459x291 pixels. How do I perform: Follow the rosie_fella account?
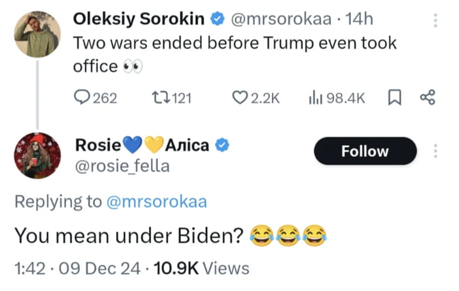[x=365, y=151]
